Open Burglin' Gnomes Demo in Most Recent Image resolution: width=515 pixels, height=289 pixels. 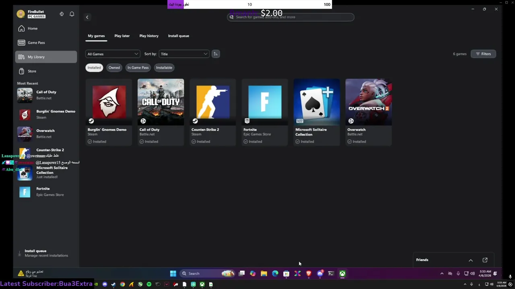coord(46,114)
